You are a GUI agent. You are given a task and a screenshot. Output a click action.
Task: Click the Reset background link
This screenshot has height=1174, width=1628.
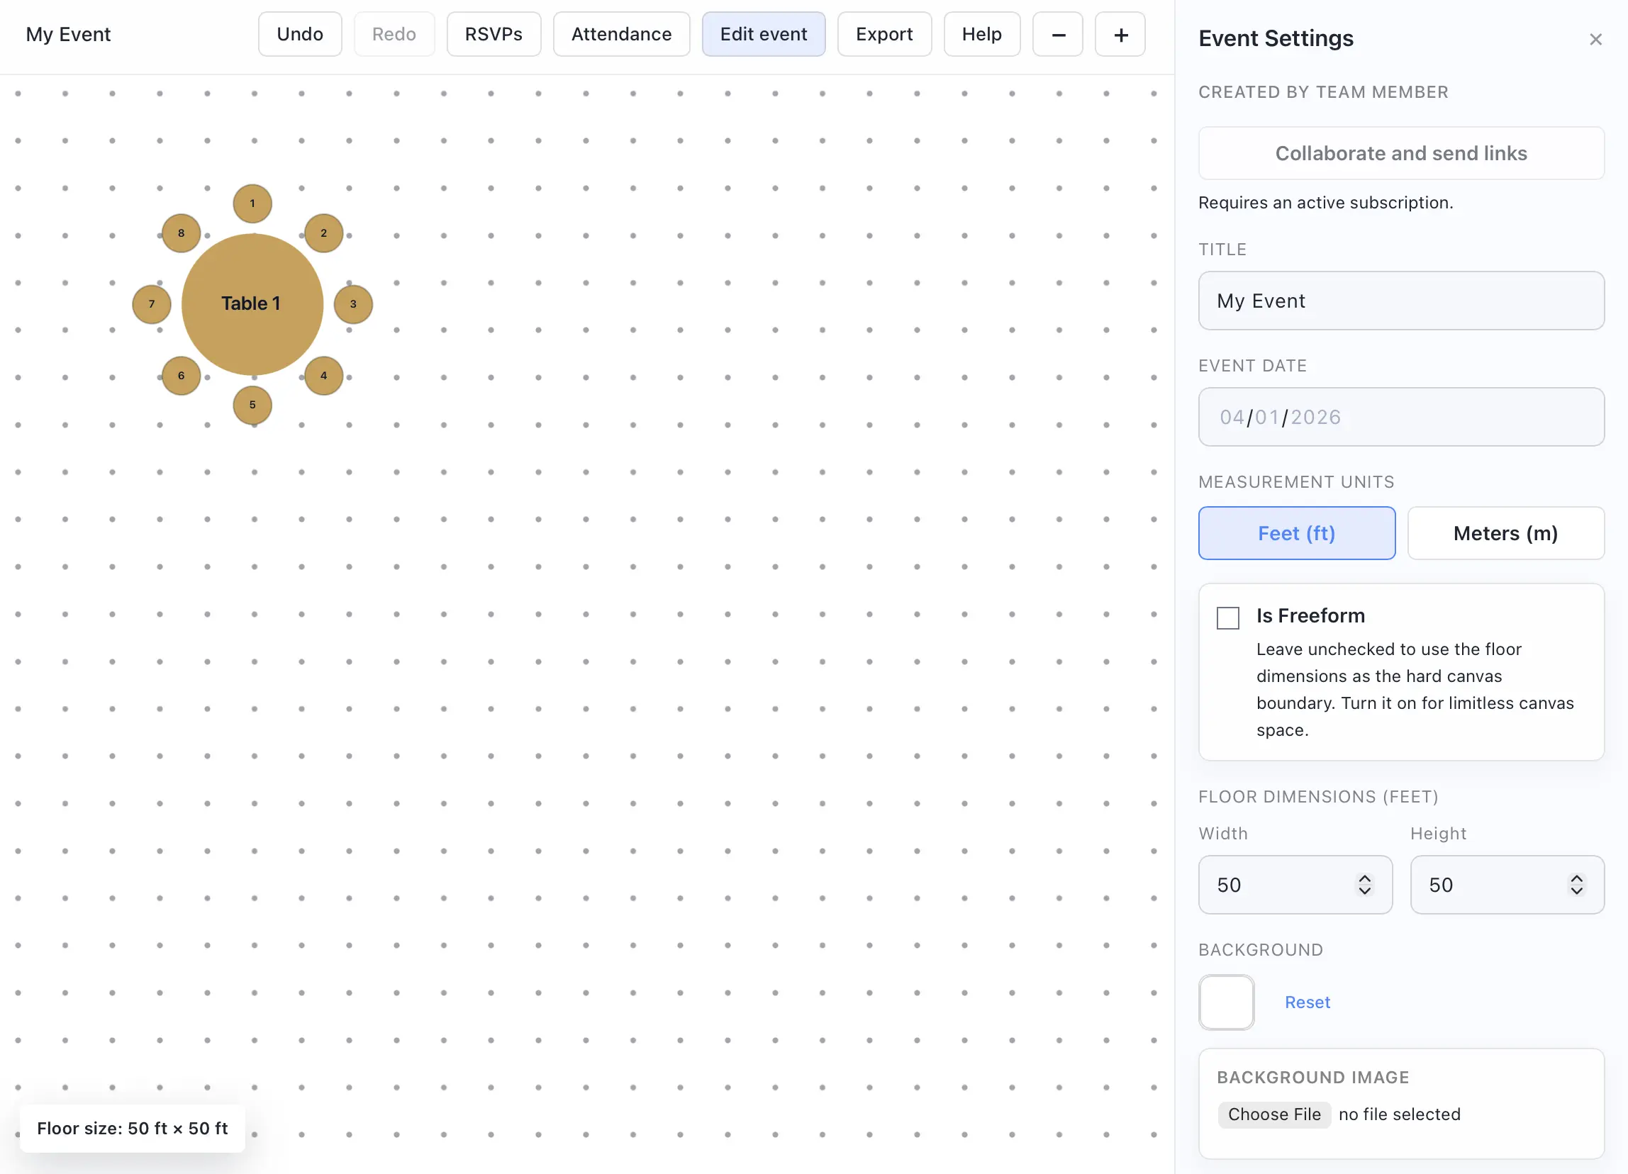(1306, 1002)
